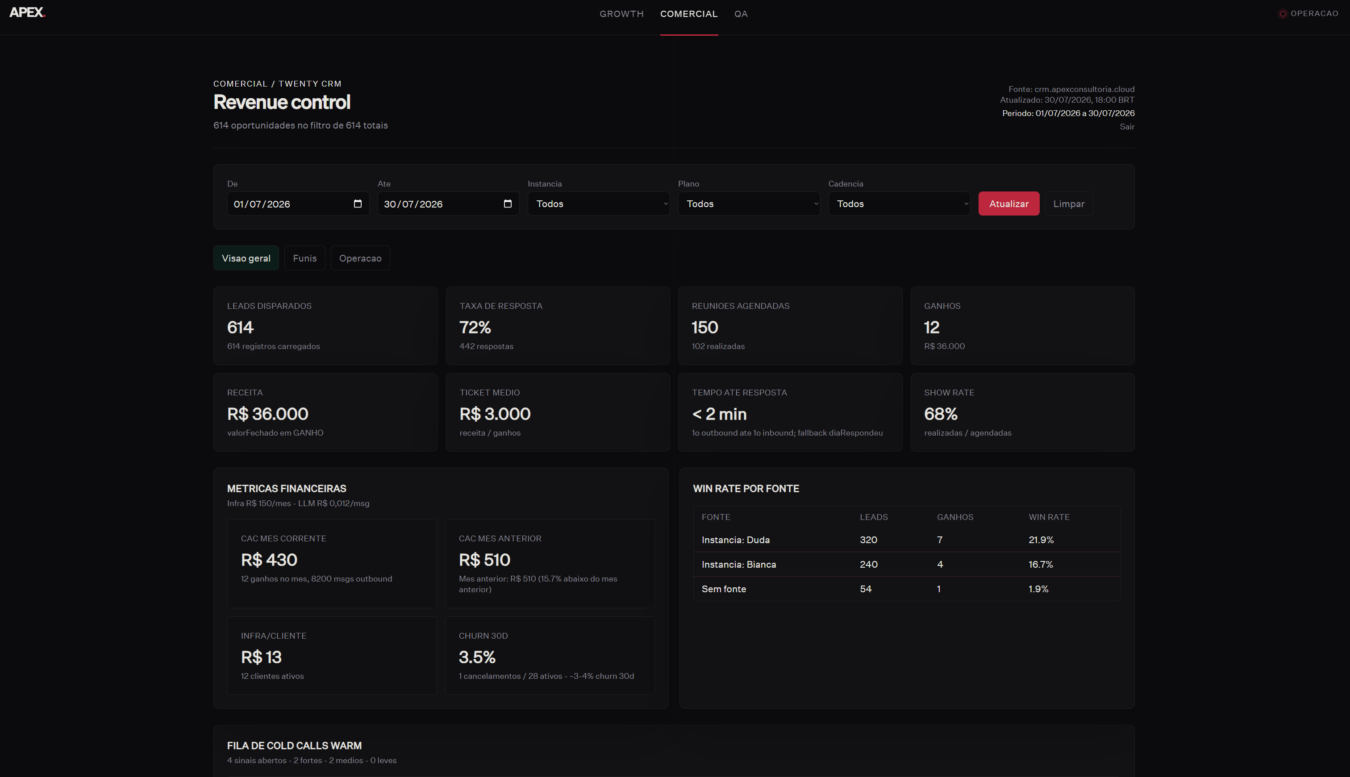Click the FONTE column header
This screenshot has height=777, width=1350.
click(715, 517)
